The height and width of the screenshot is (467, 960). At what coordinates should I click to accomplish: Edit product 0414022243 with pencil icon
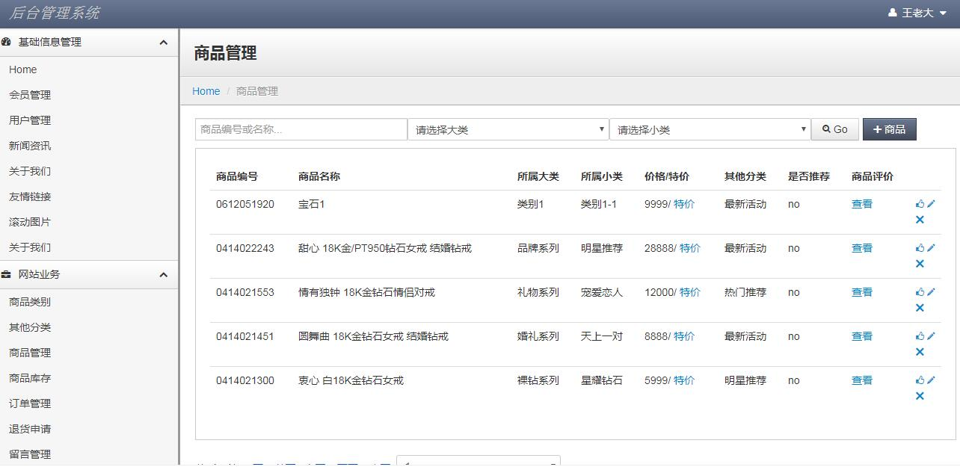point(932,247)
